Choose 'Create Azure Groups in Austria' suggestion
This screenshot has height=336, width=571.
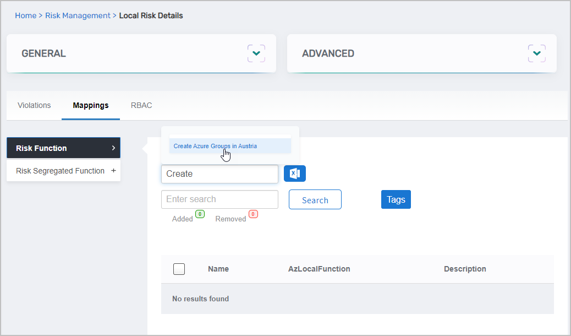point(215,146)
